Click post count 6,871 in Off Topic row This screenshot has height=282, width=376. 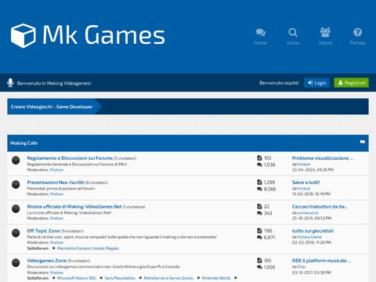[269, 237]
